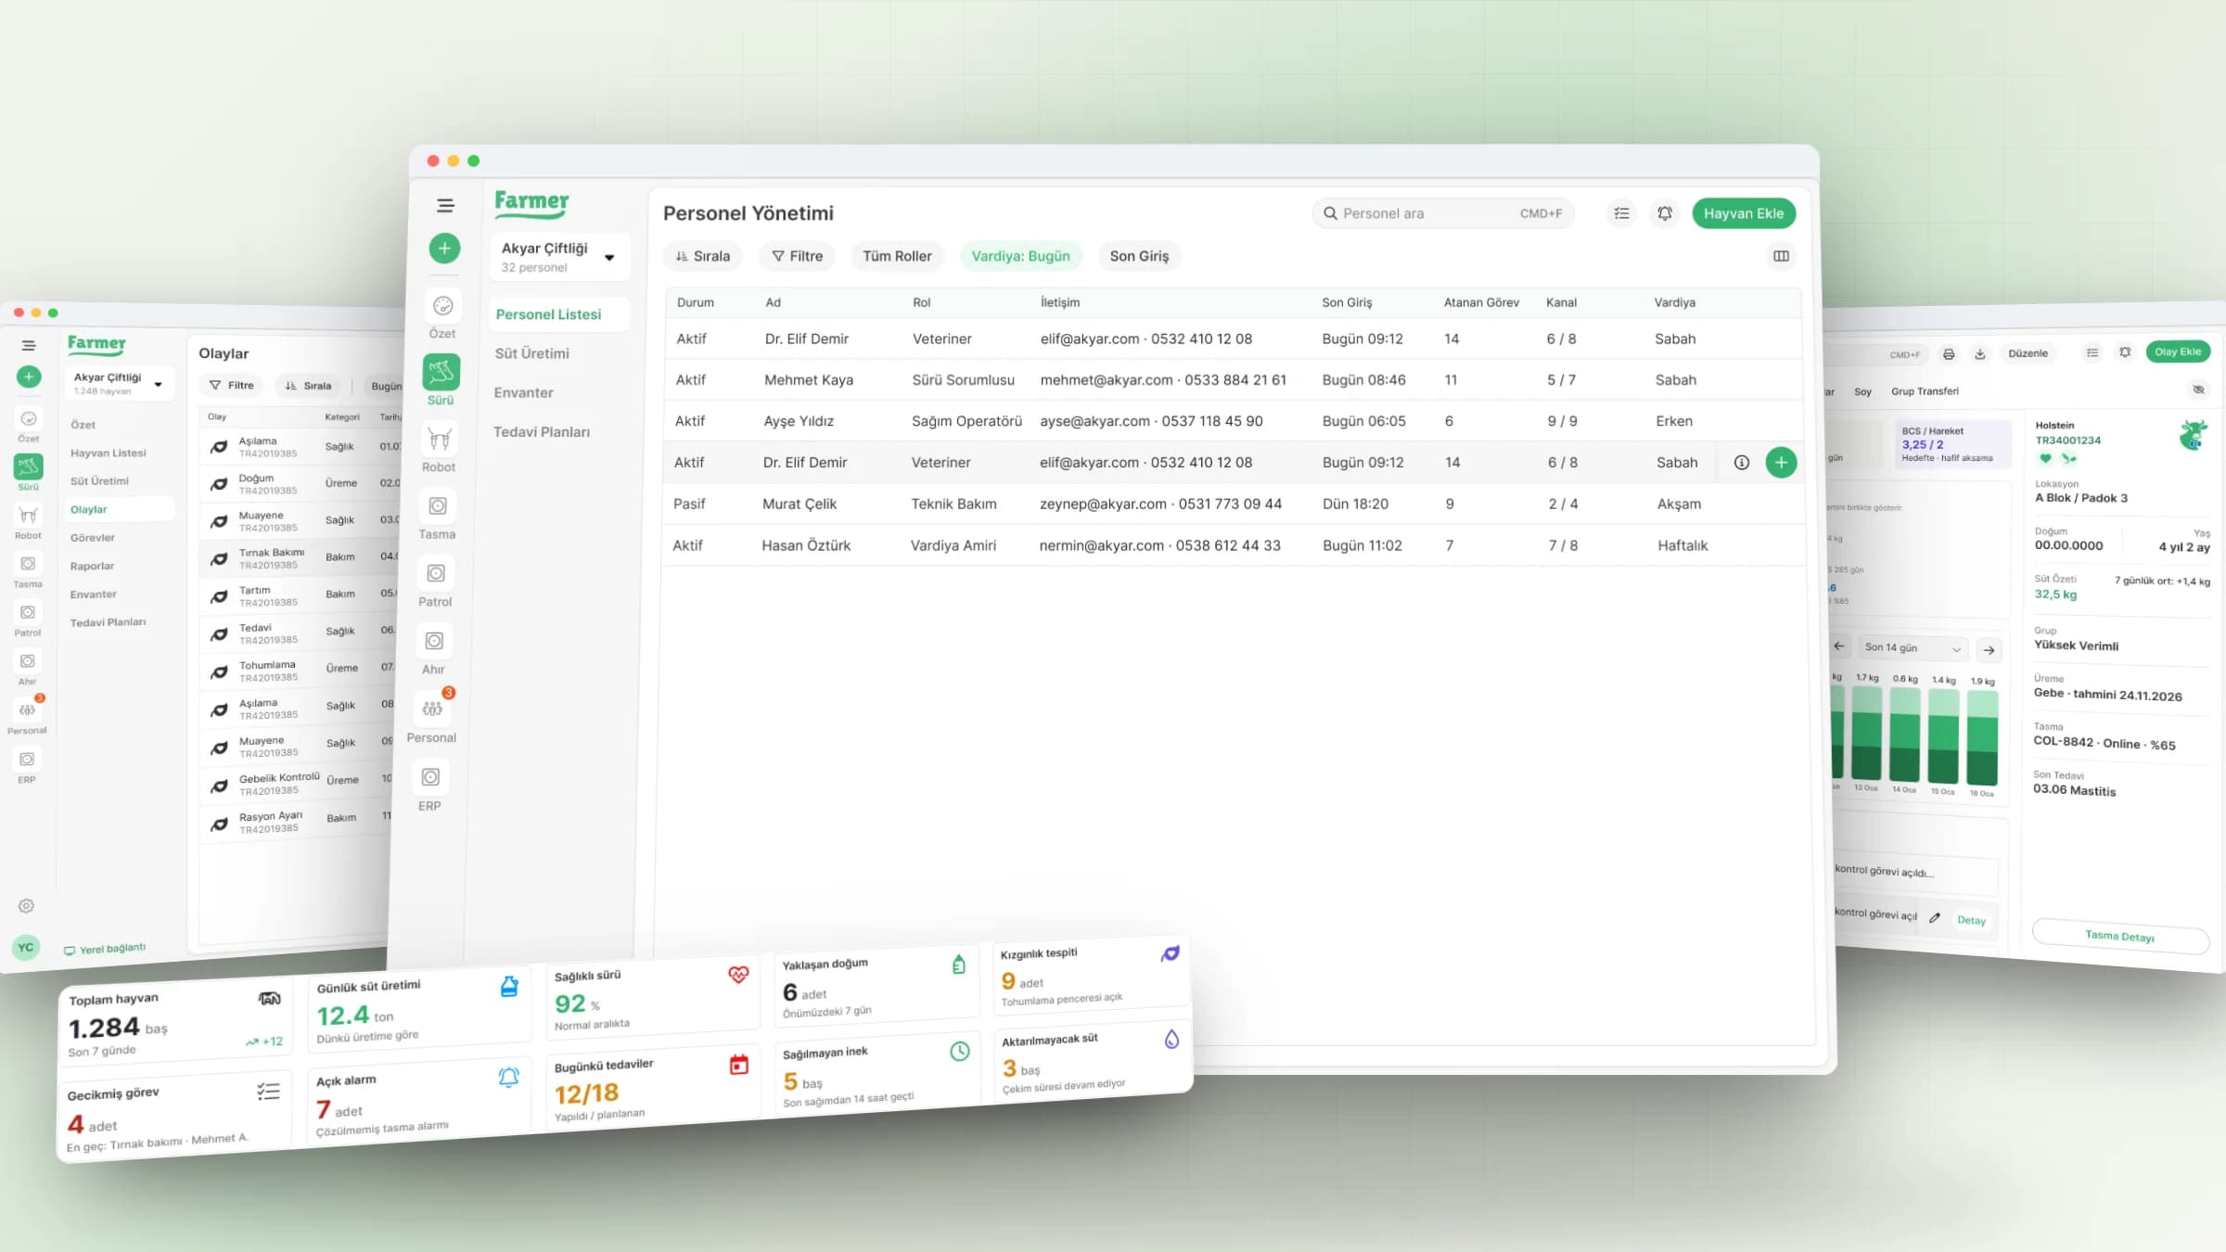Expand Akyar Çiftliği selector in Olaylar window
This screenshot has height=1252, width=2226.
click(120, 383)
